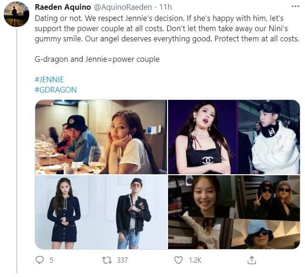This screenshot has width=305, height=277.
Task: Click the reply count showing 5
Action: [x=51, y=260]
